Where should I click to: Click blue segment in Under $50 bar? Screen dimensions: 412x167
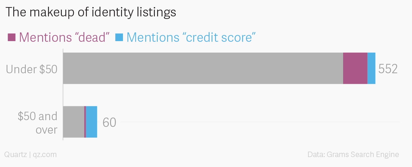coord(371,68)
